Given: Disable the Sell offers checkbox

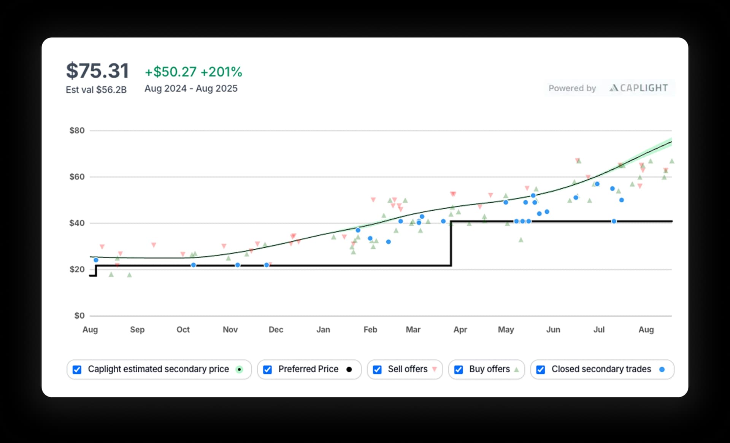Looking at the screenshot, I should click(377, 370).
